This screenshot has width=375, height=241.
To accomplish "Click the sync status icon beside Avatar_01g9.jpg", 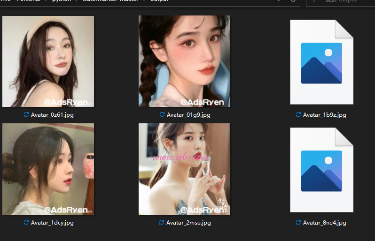I will tap(162, 115).
